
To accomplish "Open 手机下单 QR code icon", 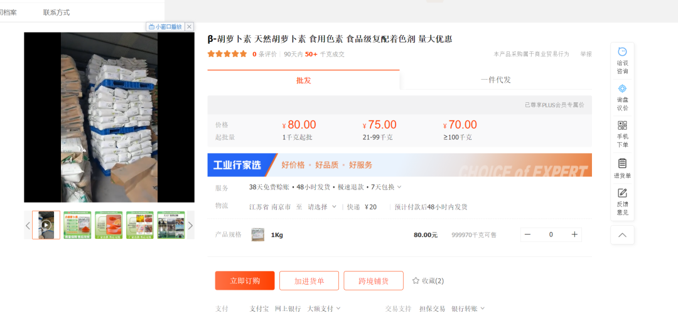I will [x=622, y=125].
